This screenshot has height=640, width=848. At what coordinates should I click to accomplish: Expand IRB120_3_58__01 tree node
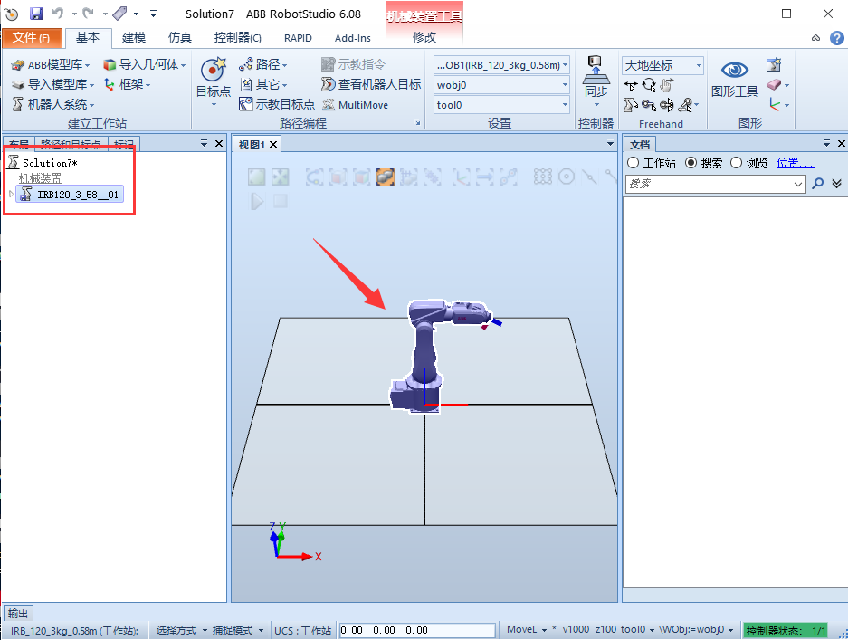point(11,195)
